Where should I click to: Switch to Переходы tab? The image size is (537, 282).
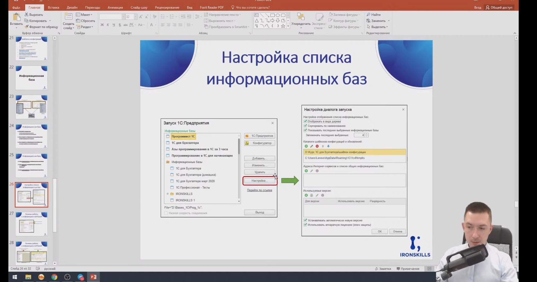coord(93,7)
